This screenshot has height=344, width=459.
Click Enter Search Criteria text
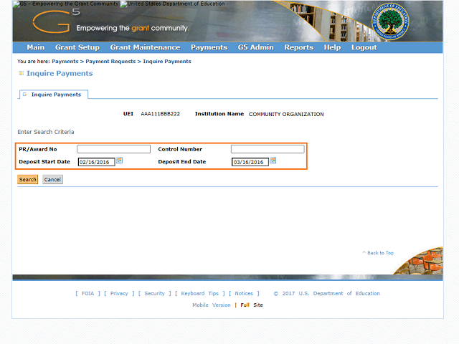[x=46, y=132]
